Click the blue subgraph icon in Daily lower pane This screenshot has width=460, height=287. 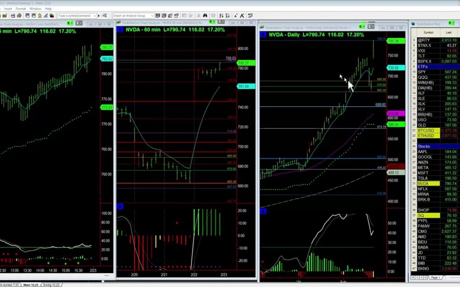click(x=263, y=211)
